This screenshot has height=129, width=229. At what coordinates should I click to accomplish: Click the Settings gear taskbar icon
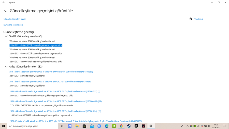pos(151,126)
